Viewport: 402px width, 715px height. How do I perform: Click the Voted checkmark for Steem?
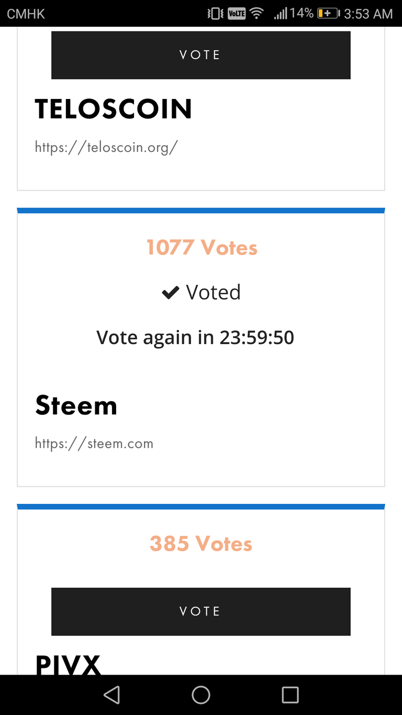pyautogui.click(x=171, y=293)
